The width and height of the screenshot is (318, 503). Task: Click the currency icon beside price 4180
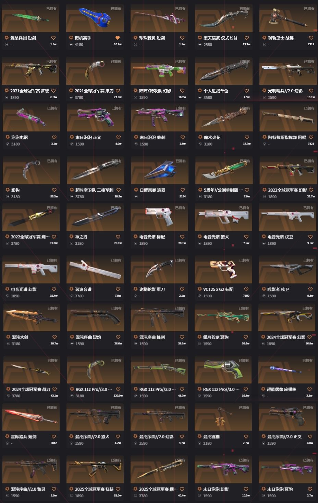[x=71, y=45]
